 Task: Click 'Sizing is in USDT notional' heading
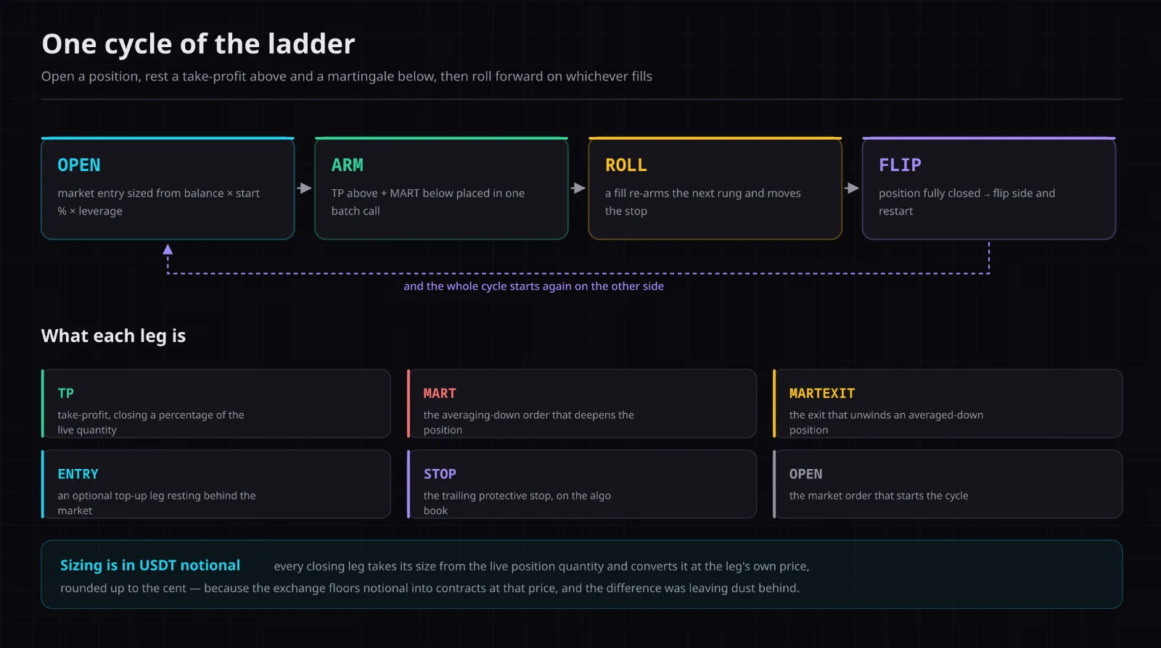tap(150, 565)
